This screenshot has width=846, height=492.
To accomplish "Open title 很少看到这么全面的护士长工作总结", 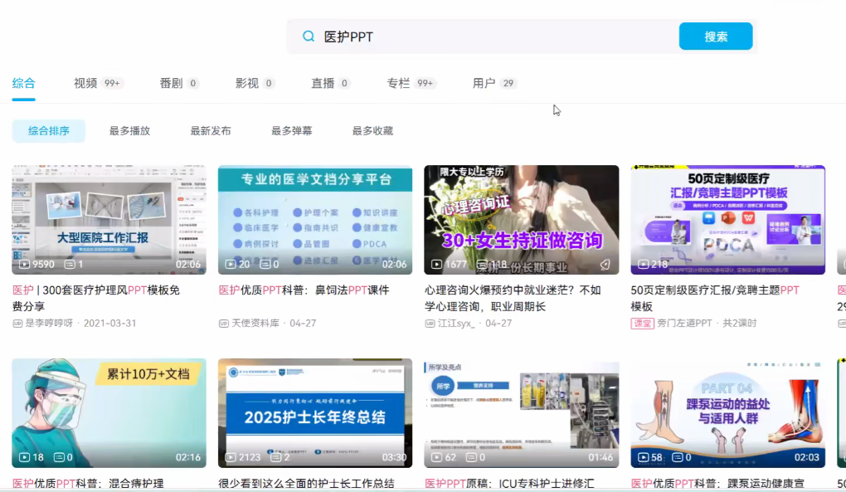I will coord(306,484).
